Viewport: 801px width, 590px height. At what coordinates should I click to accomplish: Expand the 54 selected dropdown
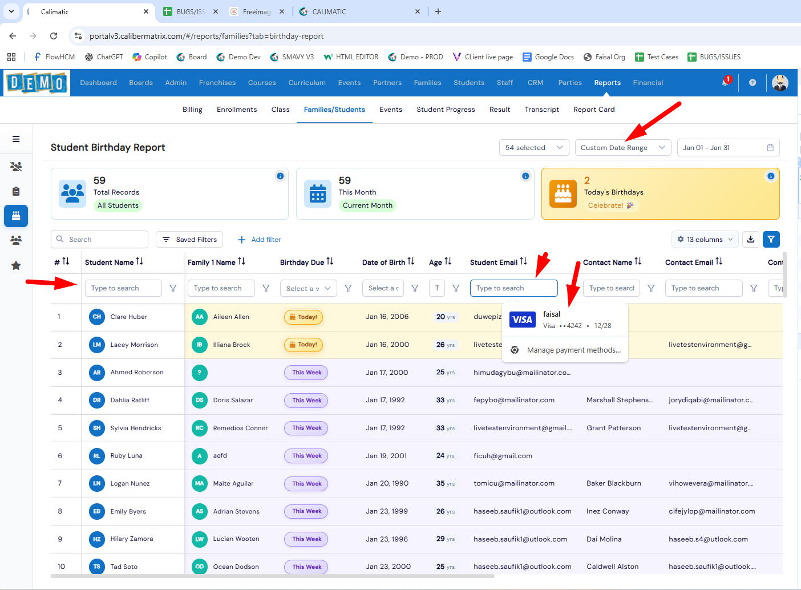click(533, 148)
